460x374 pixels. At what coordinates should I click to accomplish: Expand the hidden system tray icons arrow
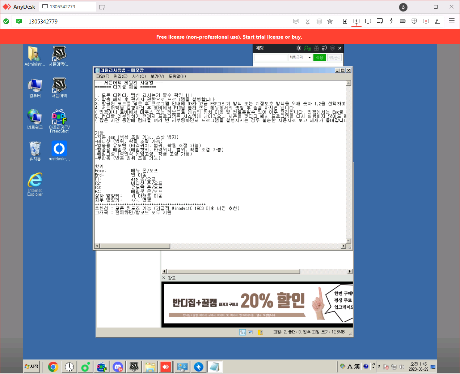tap(379, 366)
